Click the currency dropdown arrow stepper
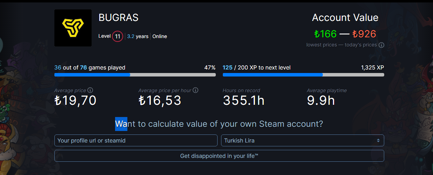 (x=378, y=140)
